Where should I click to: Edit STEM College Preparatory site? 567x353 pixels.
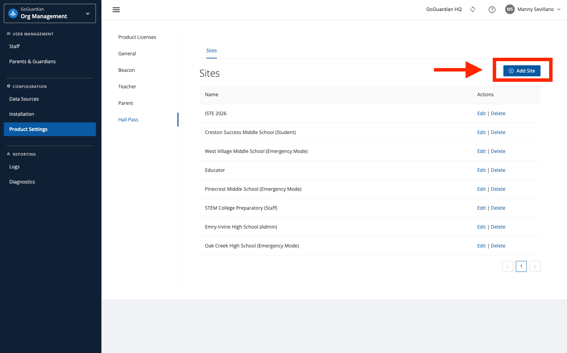[x=481, y=208]
